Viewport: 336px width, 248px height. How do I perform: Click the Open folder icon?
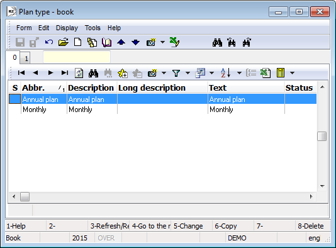point(64,42)
